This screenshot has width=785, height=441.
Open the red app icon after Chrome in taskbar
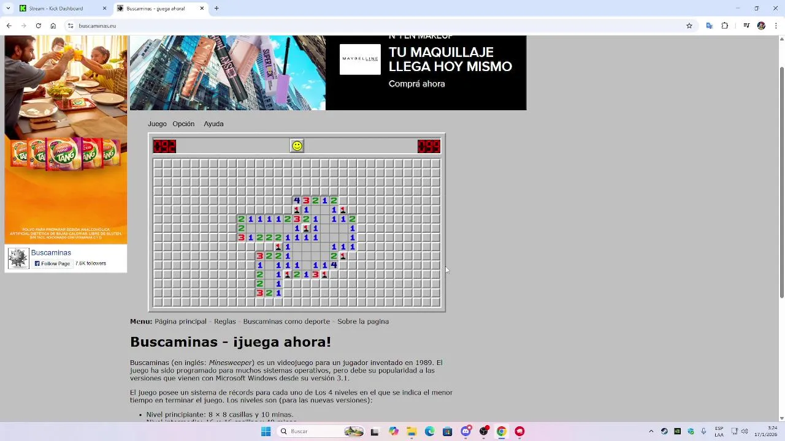tap(519, 431)
